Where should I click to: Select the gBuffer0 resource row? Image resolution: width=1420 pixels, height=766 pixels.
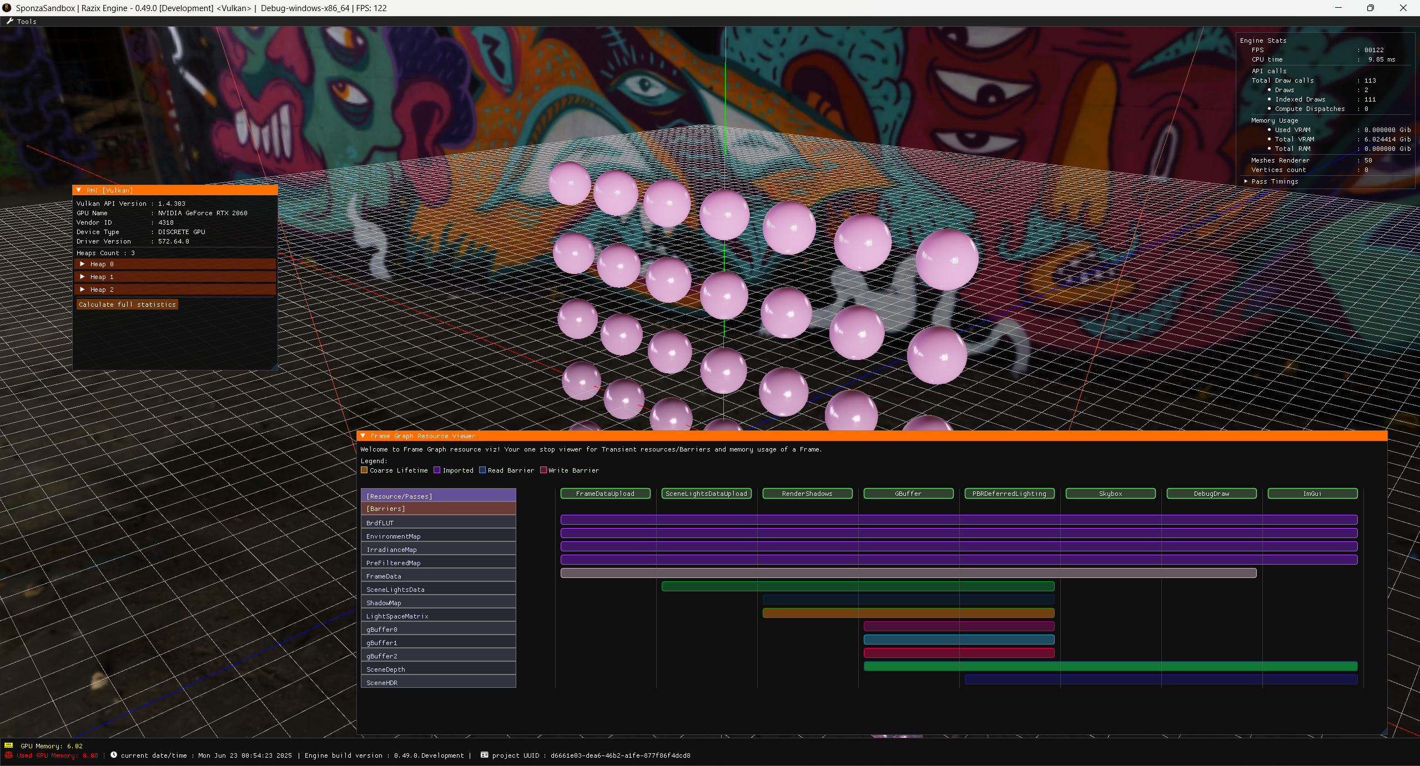click(x=439, y=629)
